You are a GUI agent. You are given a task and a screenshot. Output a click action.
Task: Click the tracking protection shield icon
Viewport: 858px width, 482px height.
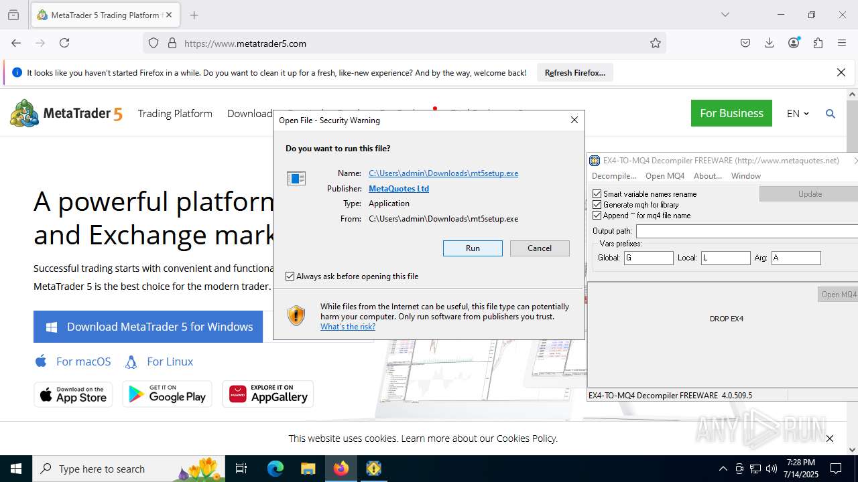[x=154, y=43]
